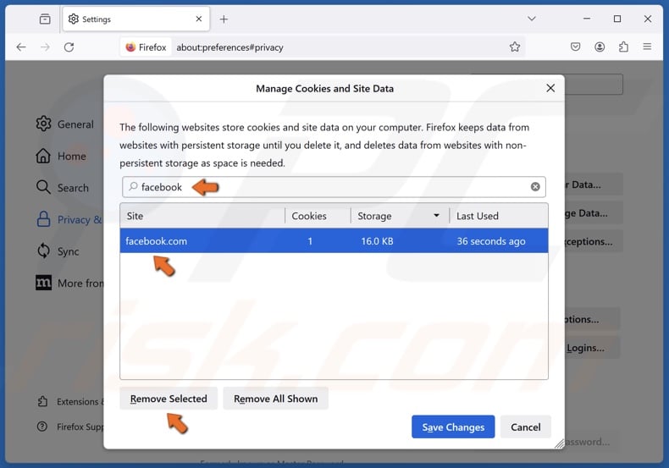Close the Settings tab
This screenshot has height=468, width=669.
[x=199, y=19]
